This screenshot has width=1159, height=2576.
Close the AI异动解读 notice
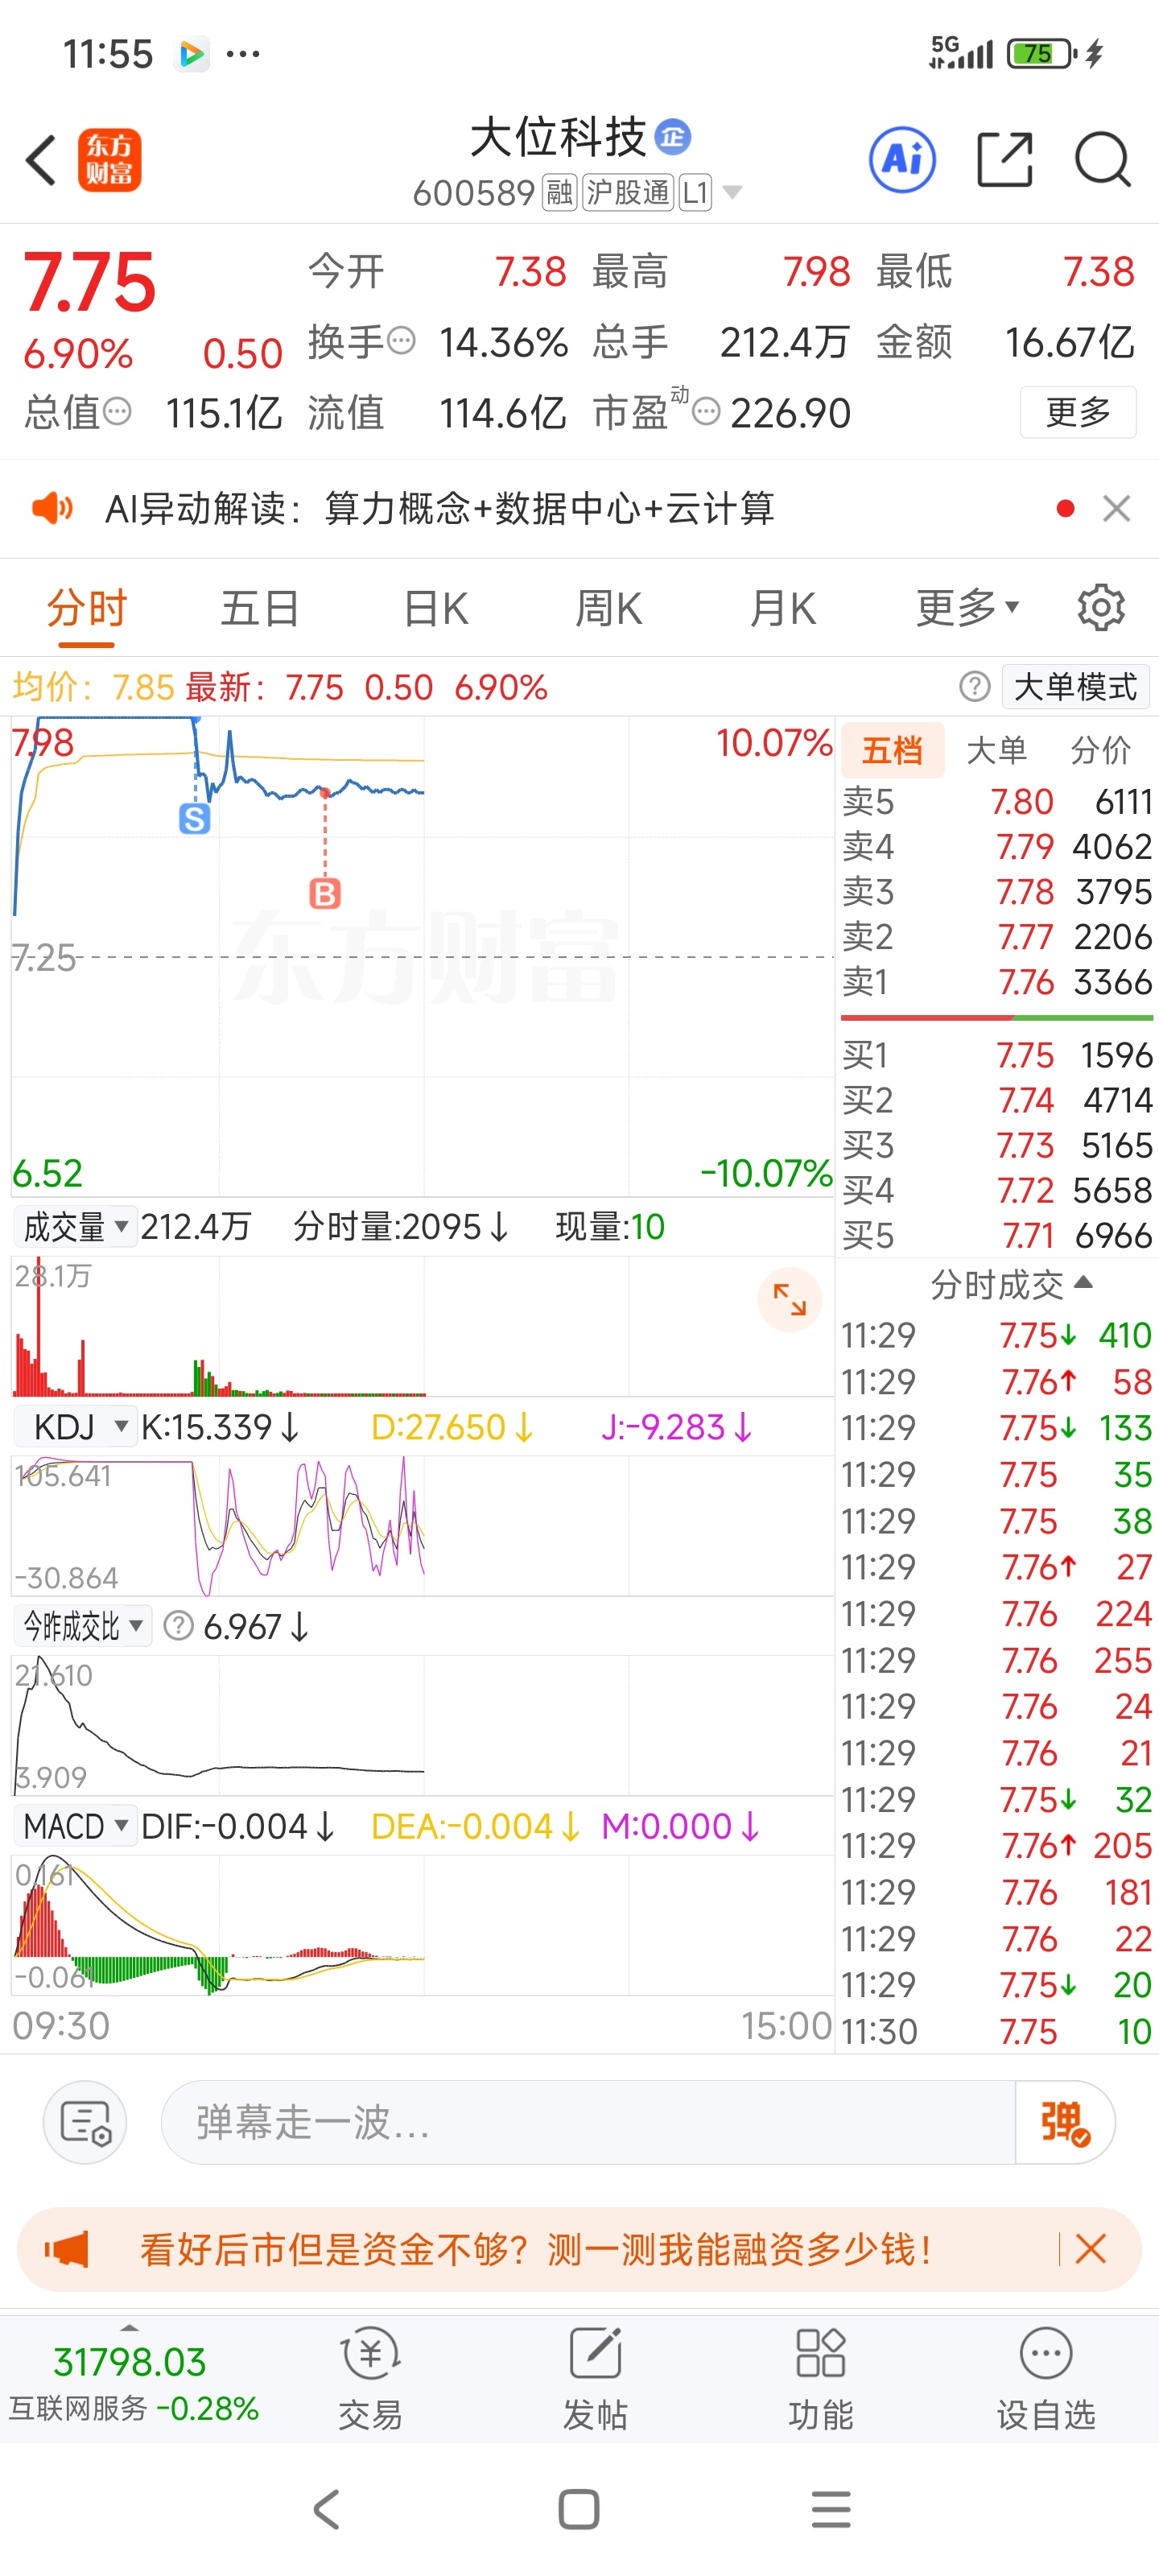pos(1116,508)
